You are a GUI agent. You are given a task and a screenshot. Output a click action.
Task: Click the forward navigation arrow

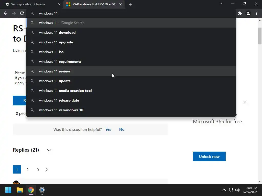click(14, 13)
